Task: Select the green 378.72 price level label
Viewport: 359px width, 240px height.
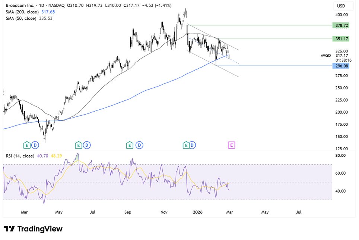Action: click(x=341, y=25)
